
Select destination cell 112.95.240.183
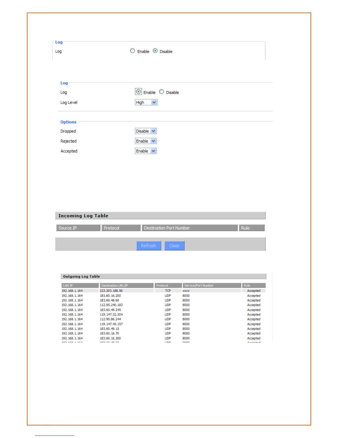coord(111,305)
